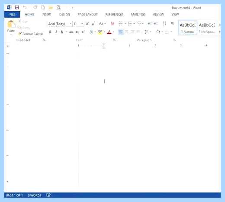Screen dimensions: 225x202
Task: Increase font size with Grow Font
Action: coord(87,24)
